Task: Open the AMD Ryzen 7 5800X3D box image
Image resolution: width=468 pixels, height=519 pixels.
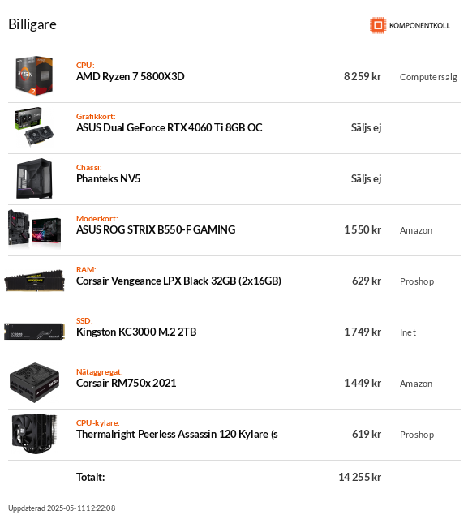Action: [34, 75]
